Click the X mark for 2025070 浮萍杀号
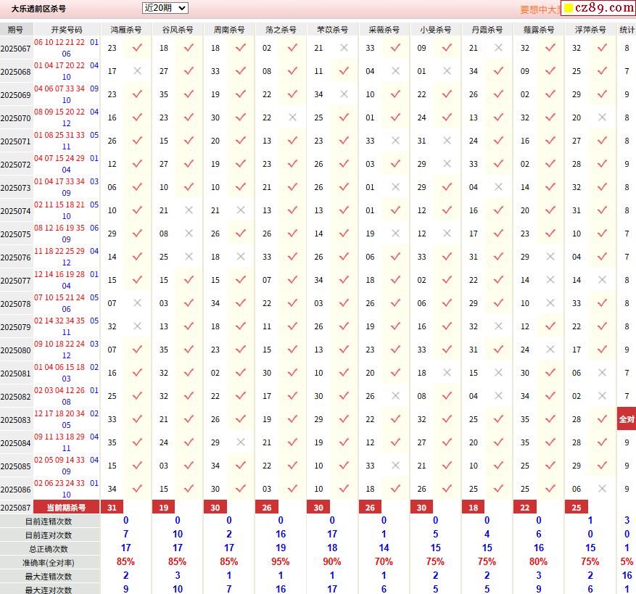The height and width of the screenshot is (594, 636). click(602, 117)
